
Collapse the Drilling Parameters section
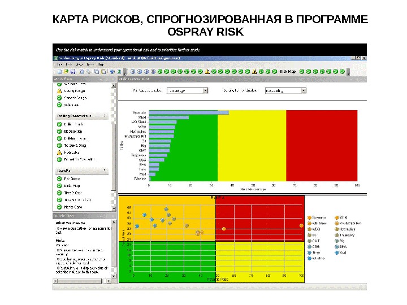coord(105,116)
